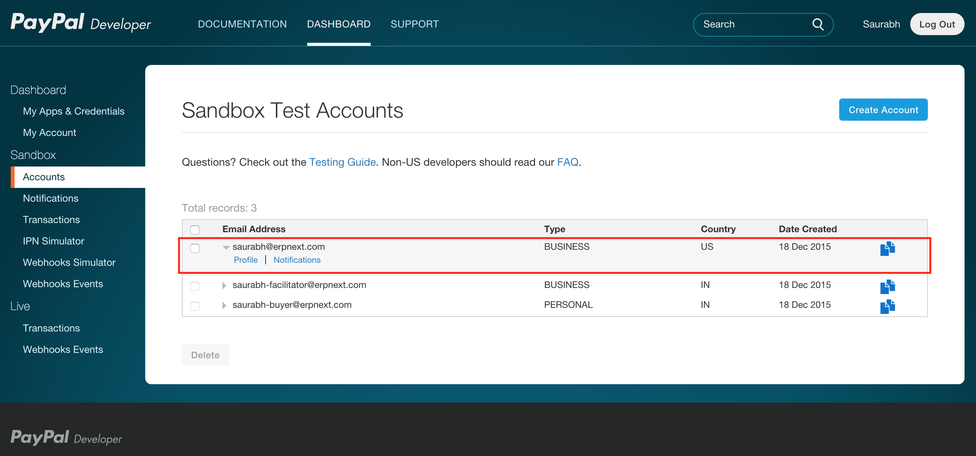The width and height of the screenshot is (976, 456).
Task: Click the Create Account button
Action: [x=884, y=110]
